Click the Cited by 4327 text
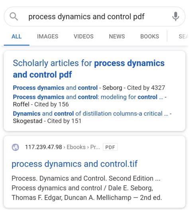This screenshot has width=189, height=210. pos(146,88)
